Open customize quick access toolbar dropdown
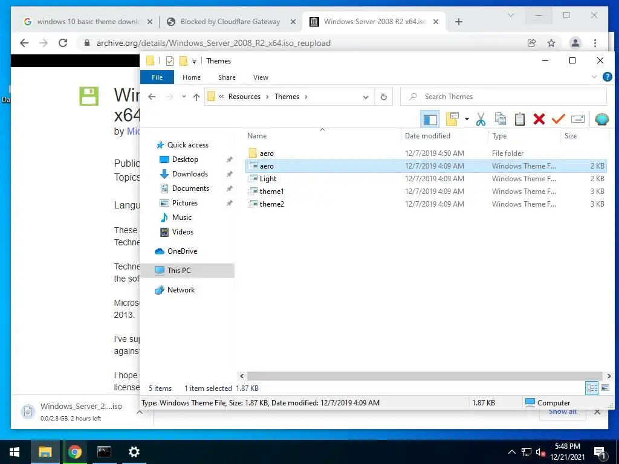The width and height of the screenshot is (619, 464). coord(194,61)
